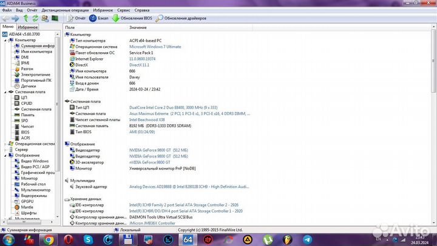The height and width of the screenshot is (246, 437).
Task: Click the AIDA64 taskbar icon
Action: [x=188, y=239]
